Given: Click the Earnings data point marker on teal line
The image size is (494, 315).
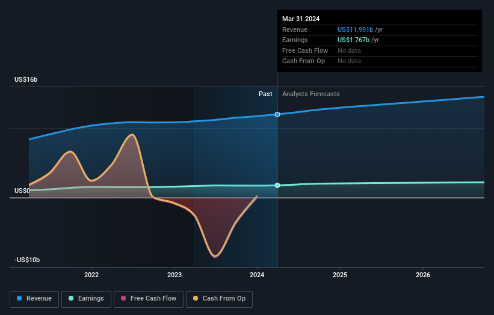Looking at the screenshot, I should pos(277,185).
